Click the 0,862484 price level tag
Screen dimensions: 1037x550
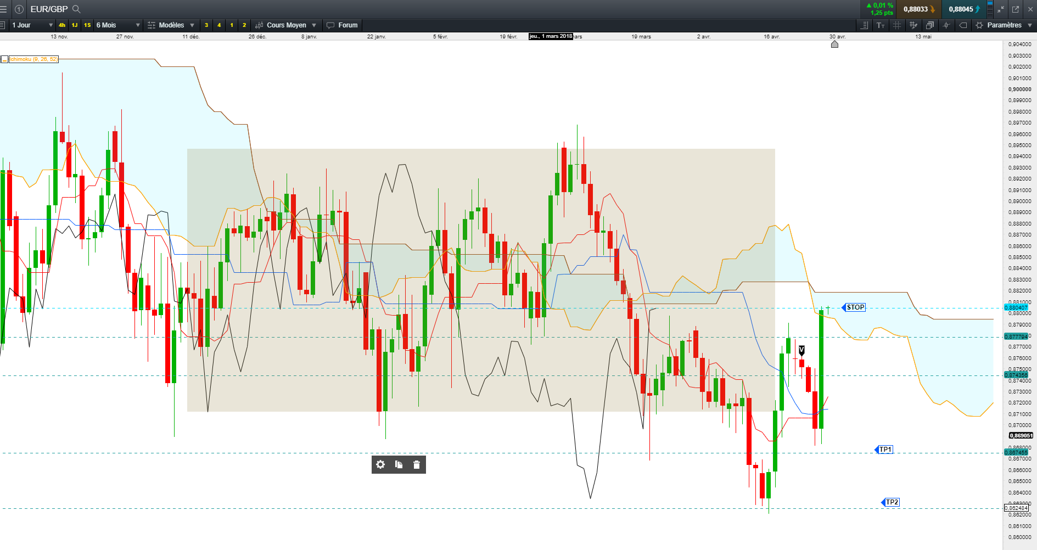pyautogui.click(x=1016, y=508)
